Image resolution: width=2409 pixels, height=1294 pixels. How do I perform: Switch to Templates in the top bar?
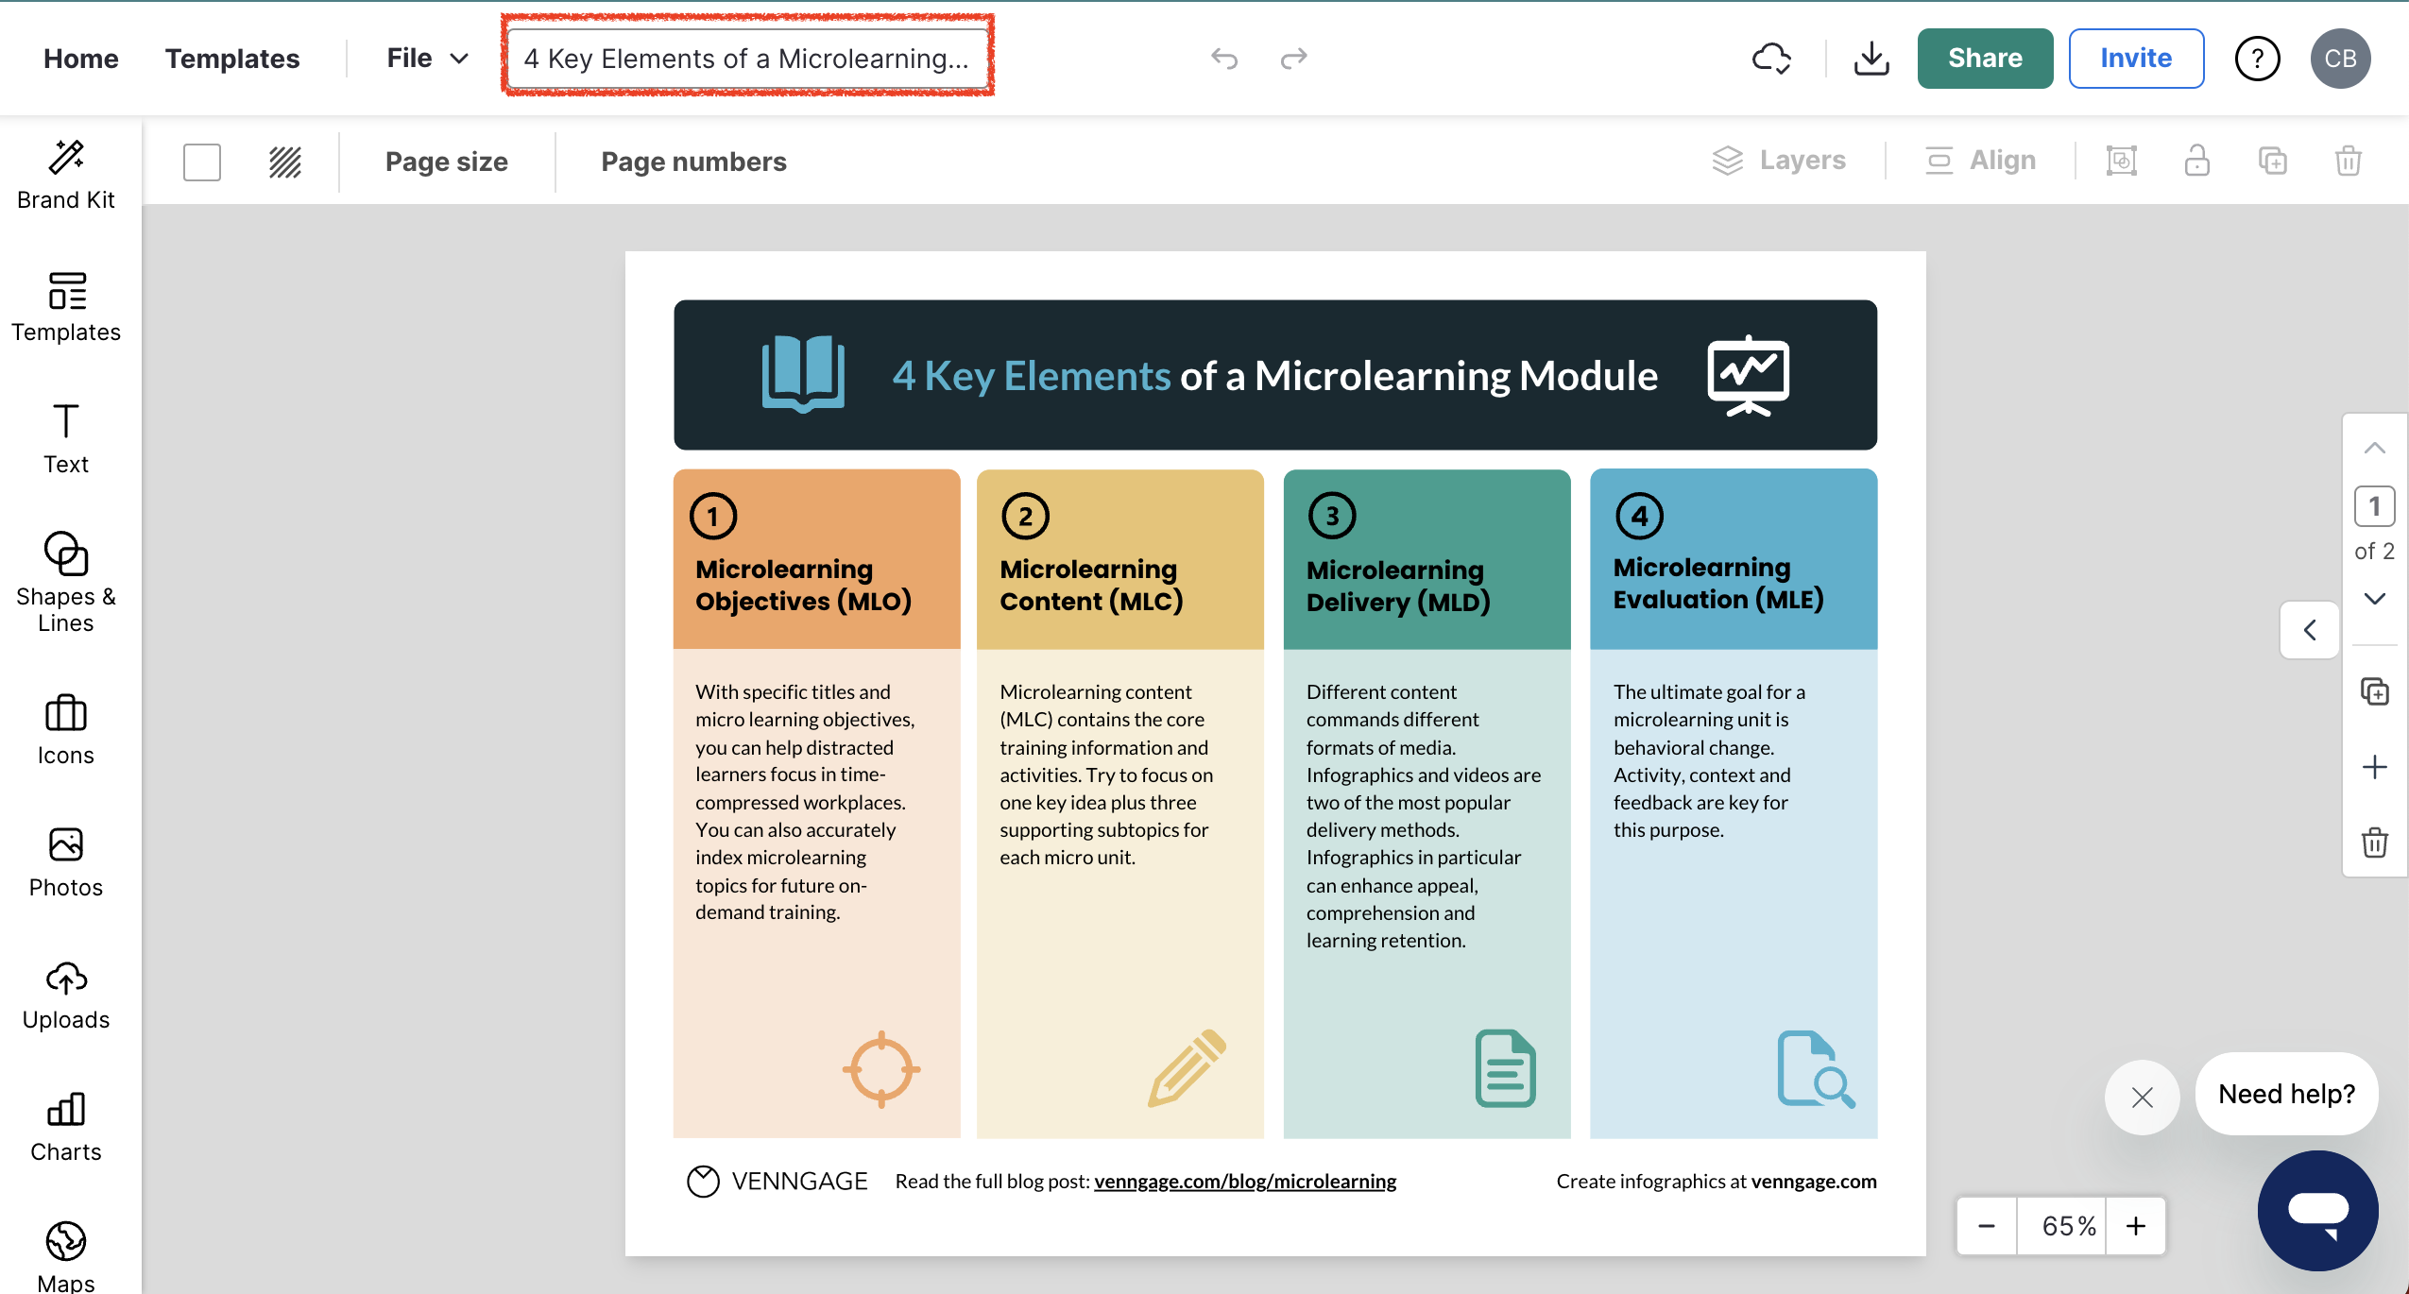tap(232, 58)
